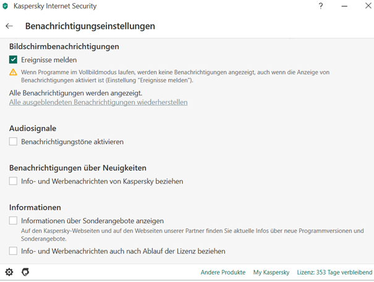Open My Kaspersky link
Image resolution: width=374 pixels, height=282 pixels.
point(271,272)
